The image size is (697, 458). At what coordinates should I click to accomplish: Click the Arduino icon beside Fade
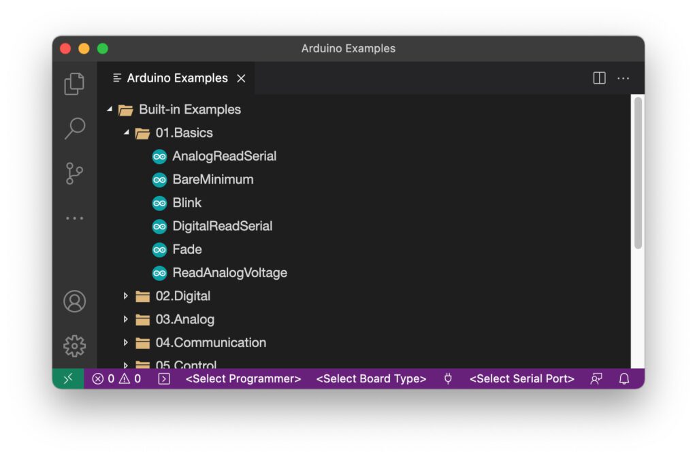click(x=159, y=250)
